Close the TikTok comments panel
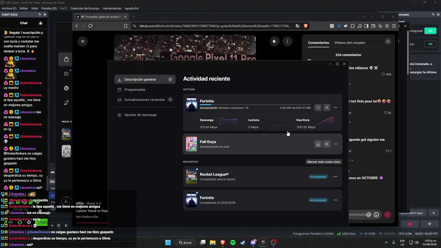441x248 pixels. coord(388,41)
